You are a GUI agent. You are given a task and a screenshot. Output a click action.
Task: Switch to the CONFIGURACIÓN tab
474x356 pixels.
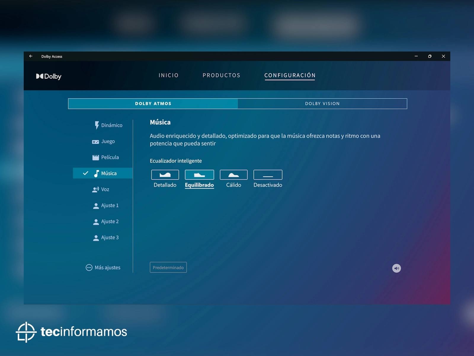click(x=290, y=75)
